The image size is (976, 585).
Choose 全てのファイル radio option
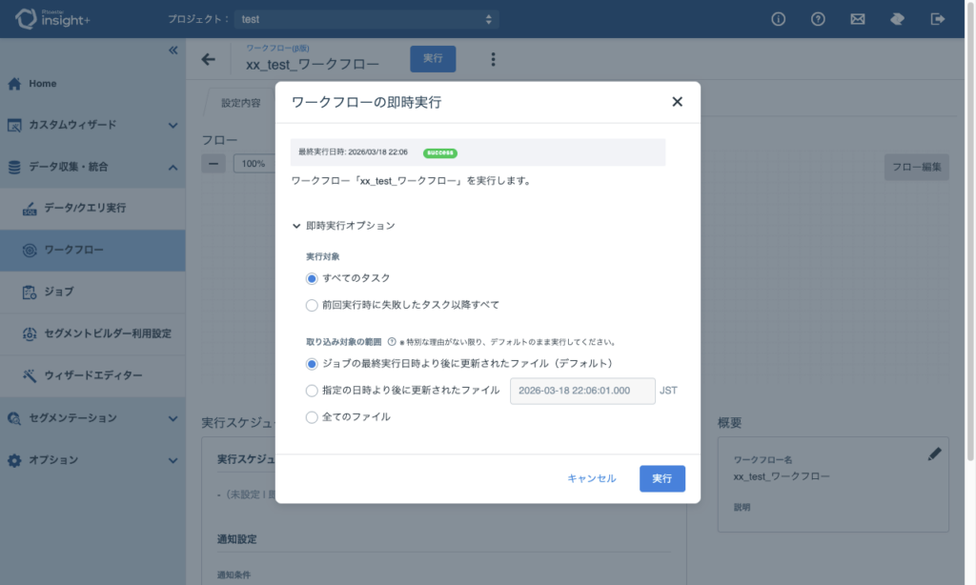(x=312, y=416)
